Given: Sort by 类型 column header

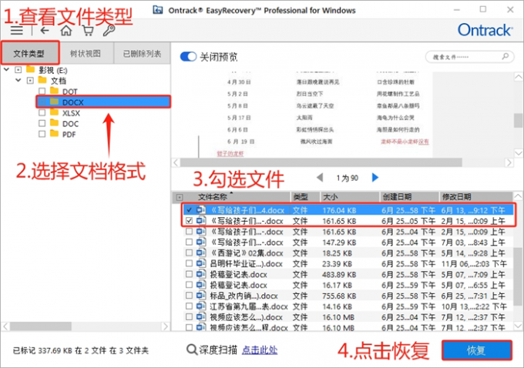Looking at the screenshot, I should pos(300,196).
